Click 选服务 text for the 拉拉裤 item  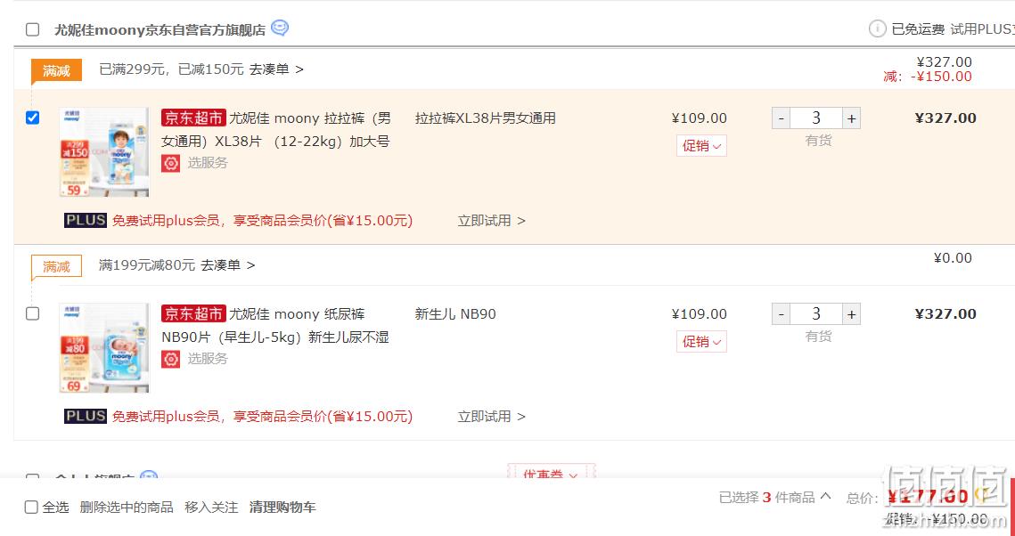[x=208, y=163]
